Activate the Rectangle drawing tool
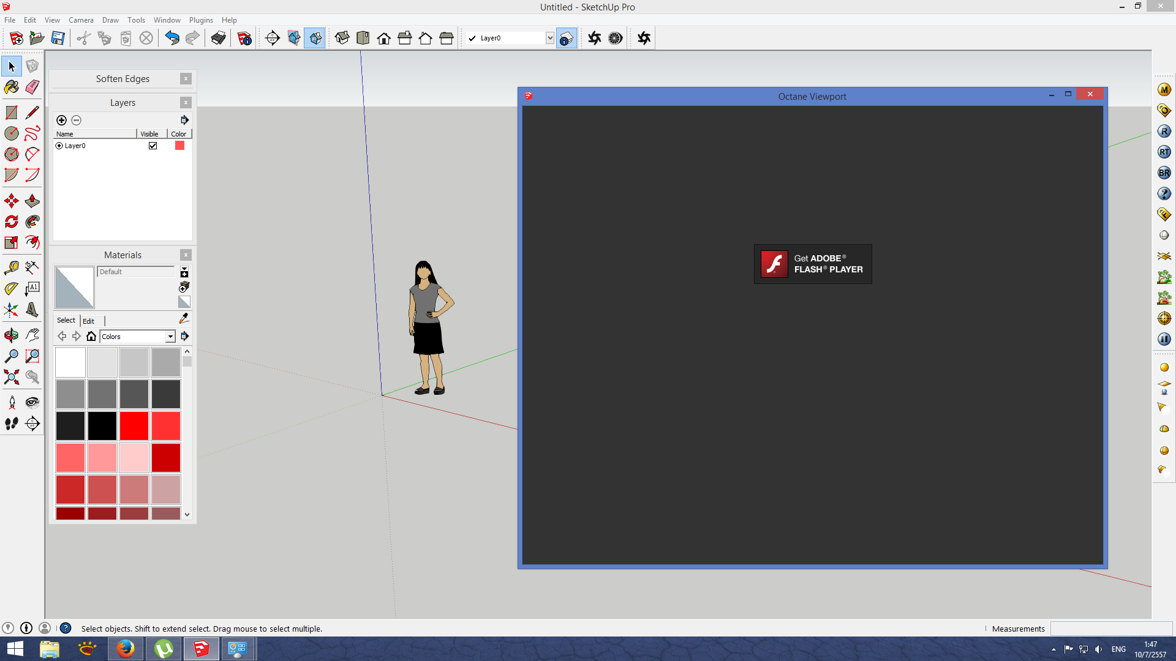Viewport: 1176px width, 661px height. click(11, 113)
